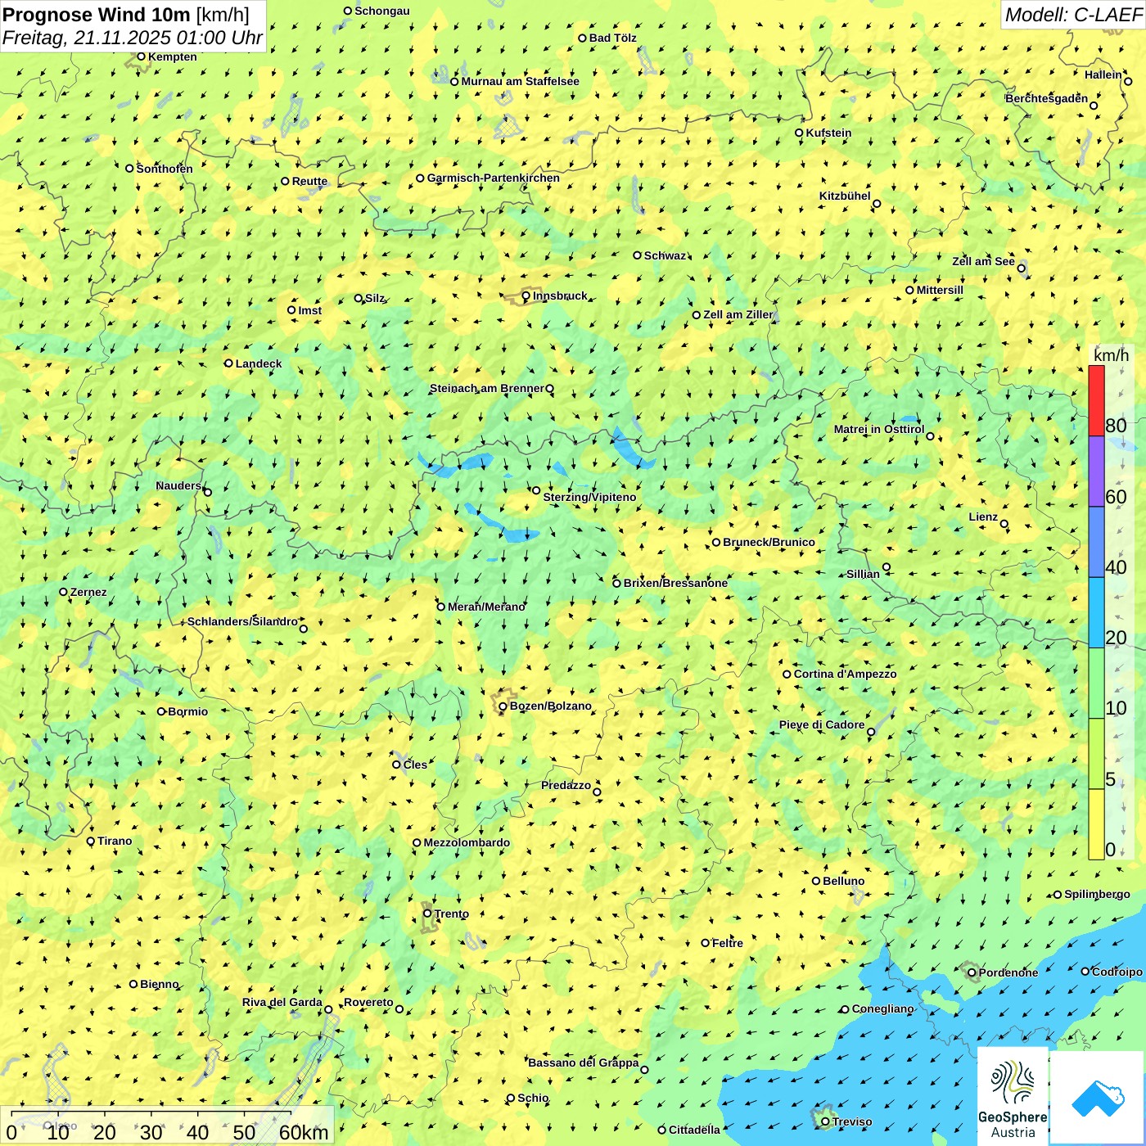The height and width of the screenshot is (1146, 1146).
Task: Click the Meran/Merano location marker
Action: [440, 607]
